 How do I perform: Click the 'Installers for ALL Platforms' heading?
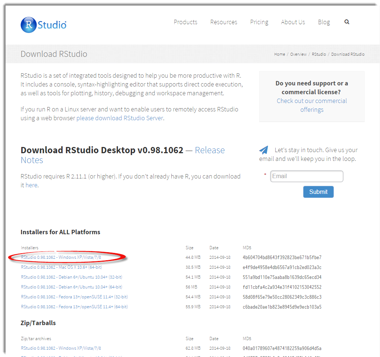point(60,232)
